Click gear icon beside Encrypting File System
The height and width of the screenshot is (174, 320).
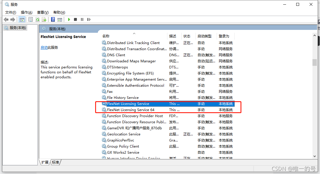104,73
